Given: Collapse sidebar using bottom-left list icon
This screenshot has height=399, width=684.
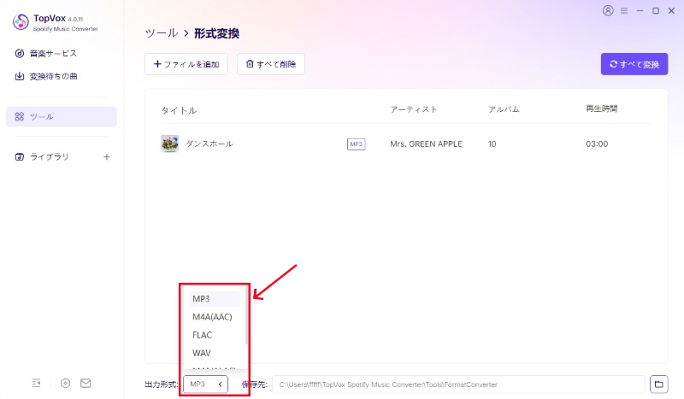Looking at the screenshot, I should pos(36,383).
